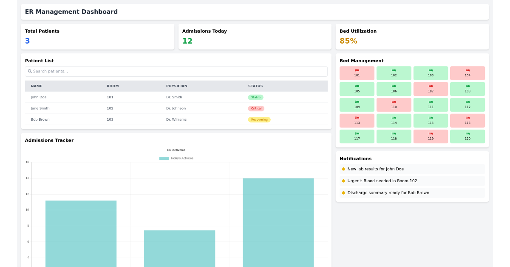Click the tallest bar in the Admissions Tracker chart
This screenshot has height=267, width=510.
coord(278,220)
